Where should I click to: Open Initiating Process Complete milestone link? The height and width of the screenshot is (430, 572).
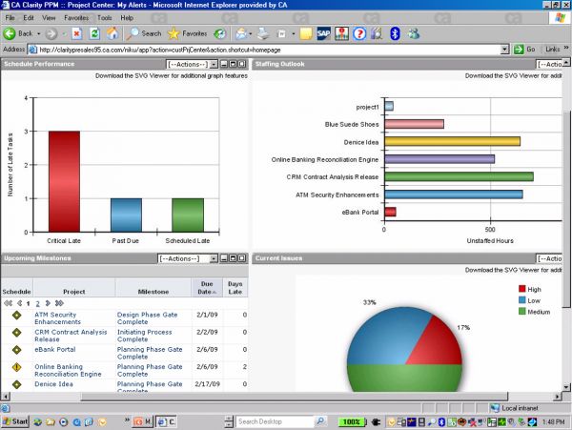tap(144, 336)
